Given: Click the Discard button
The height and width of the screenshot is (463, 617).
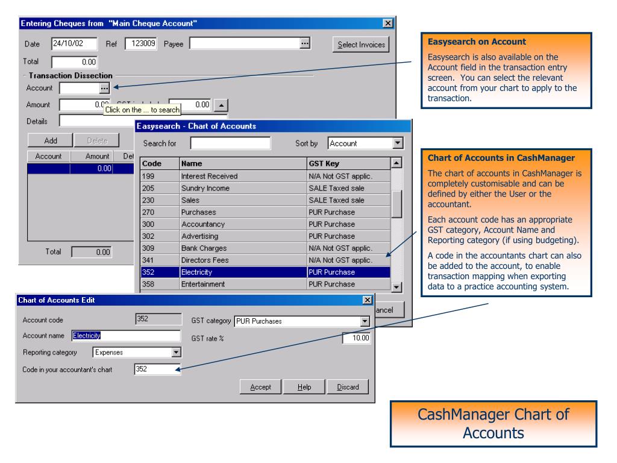Looking at the screenshot, I should click(x=348, y=387).
